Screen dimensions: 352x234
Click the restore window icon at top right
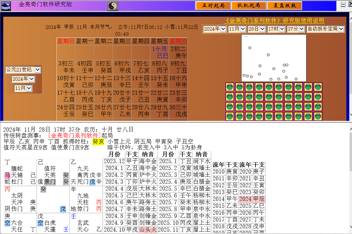point(343,4)
